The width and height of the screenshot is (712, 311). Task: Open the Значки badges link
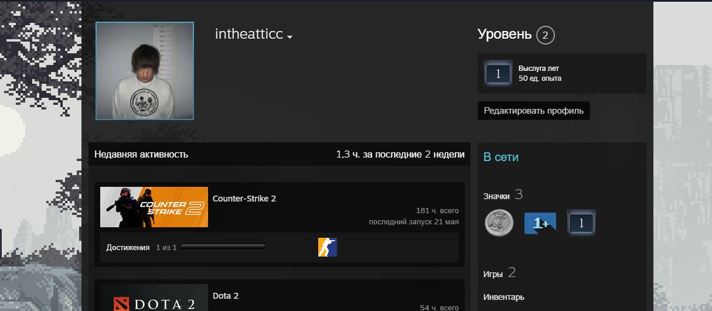coord(496,196)
